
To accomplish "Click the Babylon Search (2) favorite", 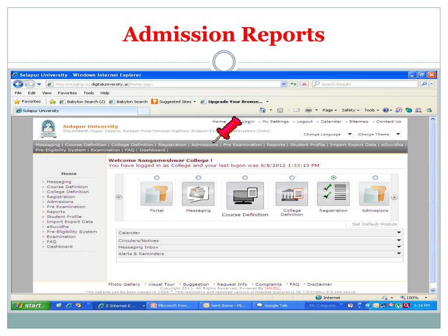I will point(82,101).
